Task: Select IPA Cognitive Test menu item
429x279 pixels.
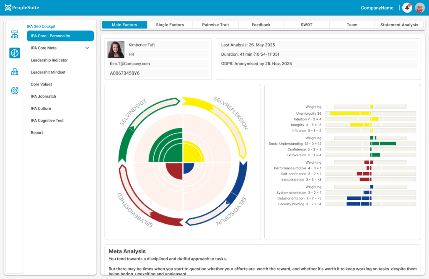Action: click(x=47, y=121)
